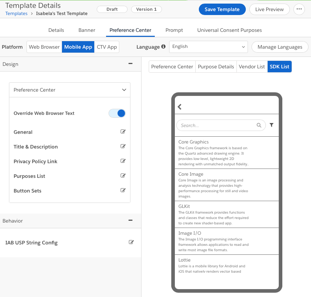
Task: Click the magnifier icon in the search box
Action: [x=259, y=125]
